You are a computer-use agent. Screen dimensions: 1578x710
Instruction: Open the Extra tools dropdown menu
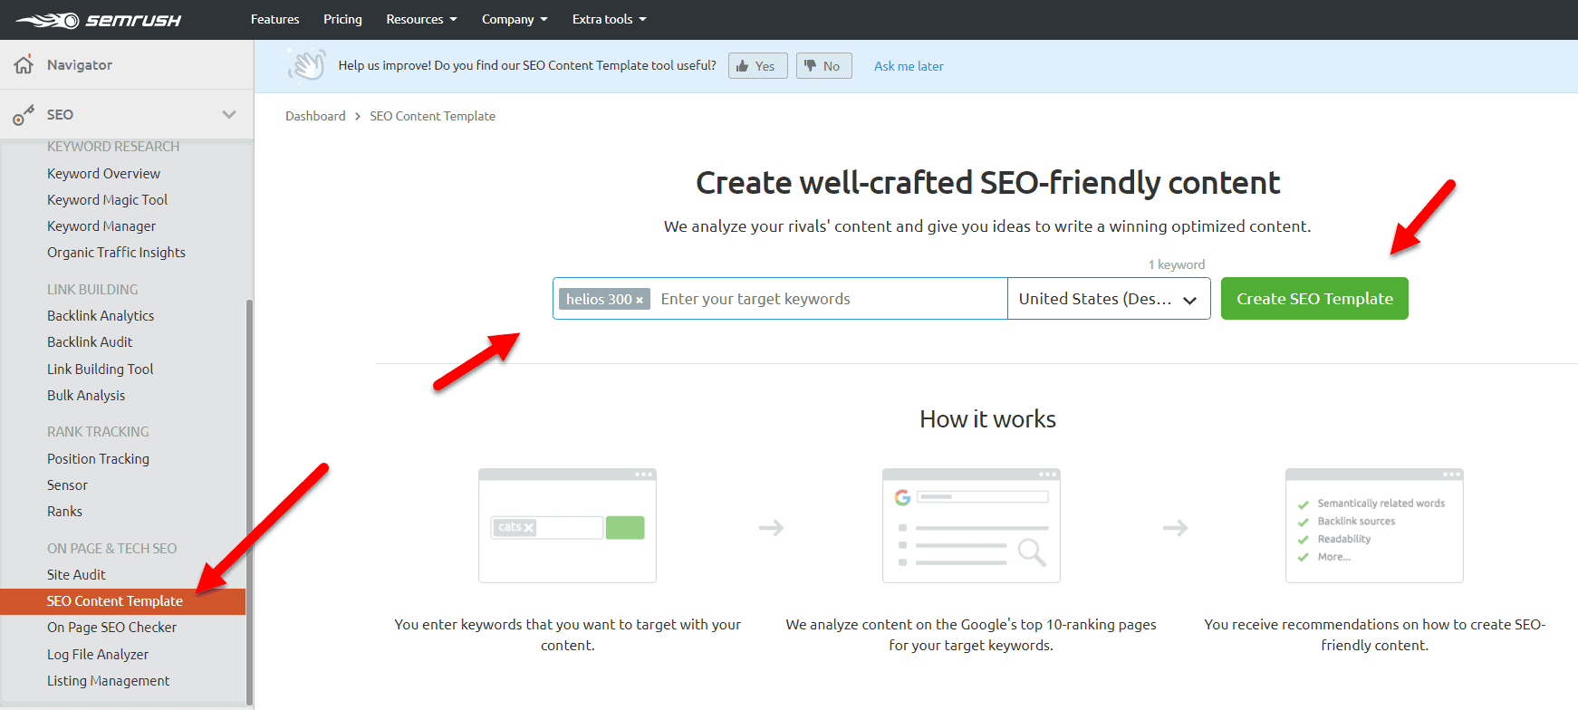pos(609,19)
